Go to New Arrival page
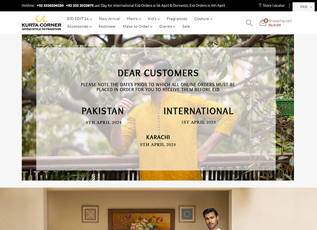 tap(110, 19)
